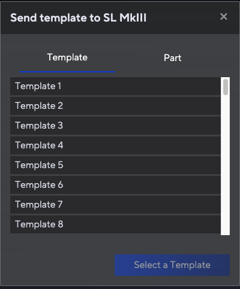Switch to the Template tab
Viewport: 240px width, 289px height.
click(x=67, y=57)
